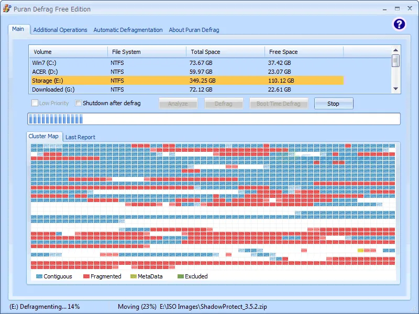Select the Win7 (C:) volume row

coord(186,63)
